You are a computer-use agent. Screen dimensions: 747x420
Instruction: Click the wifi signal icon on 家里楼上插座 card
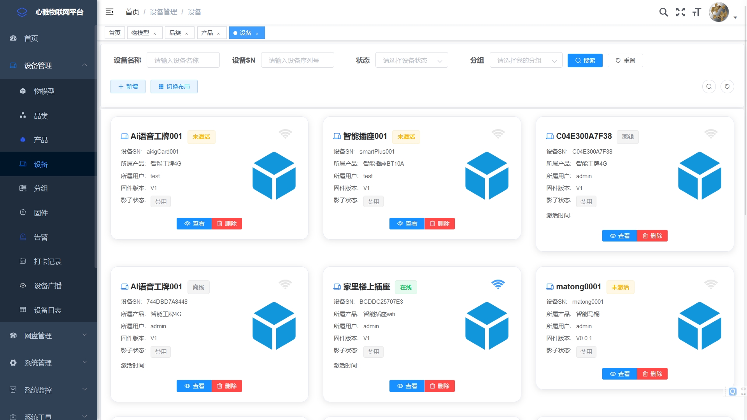click(x=498, y=284)
